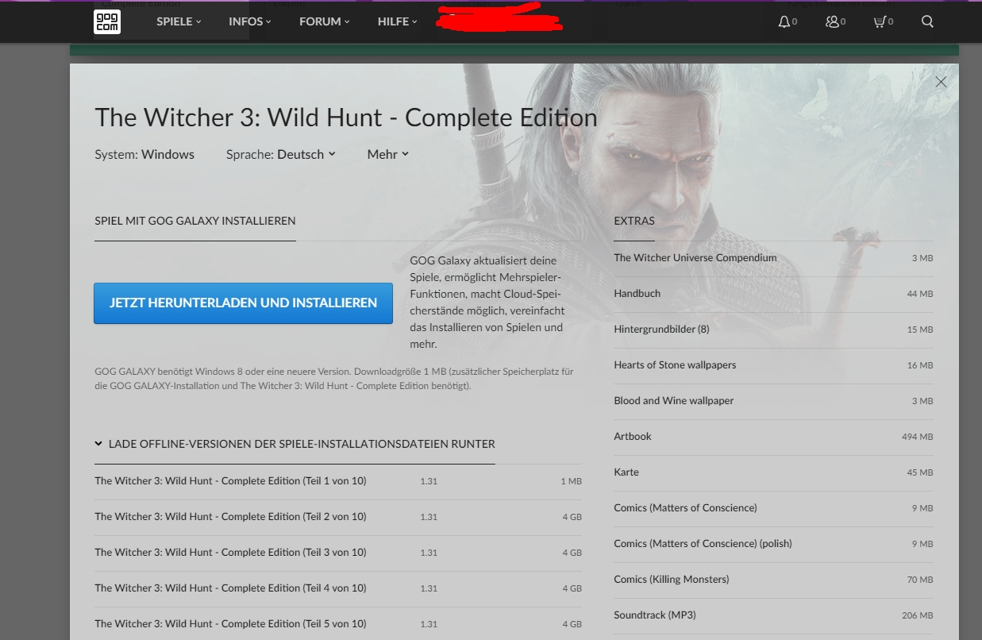Viewport: 982px width, 640px height.
Task: Open the HILFE menu
Action: tap(398, 21)
